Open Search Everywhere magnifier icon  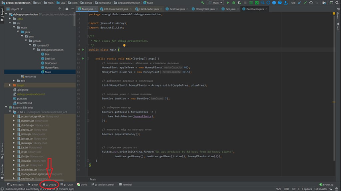pyautogui.click(x=337, y=3)
